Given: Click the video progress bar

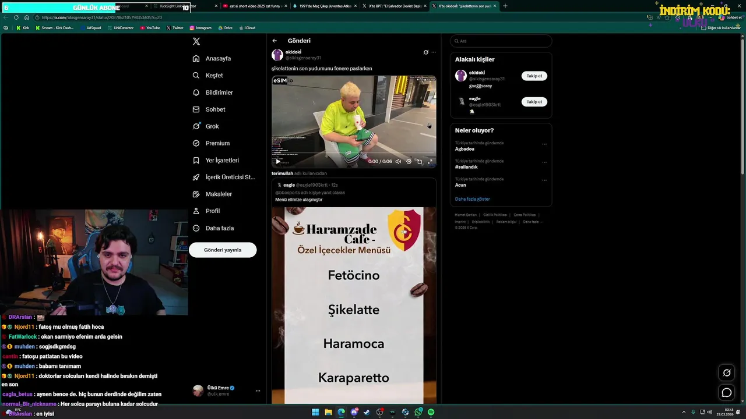Looking at the screenshot, I should tap(354, 154).
